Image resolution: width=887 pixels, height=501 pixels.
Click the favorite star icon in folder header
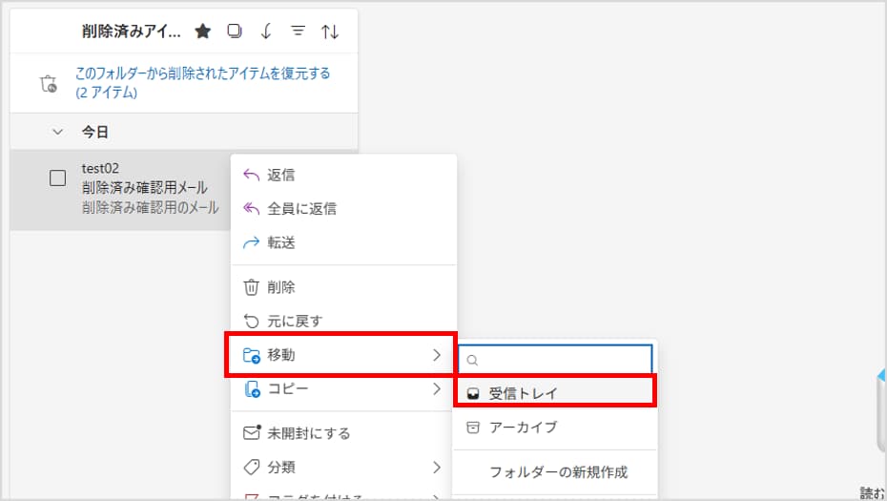(202, 31)
